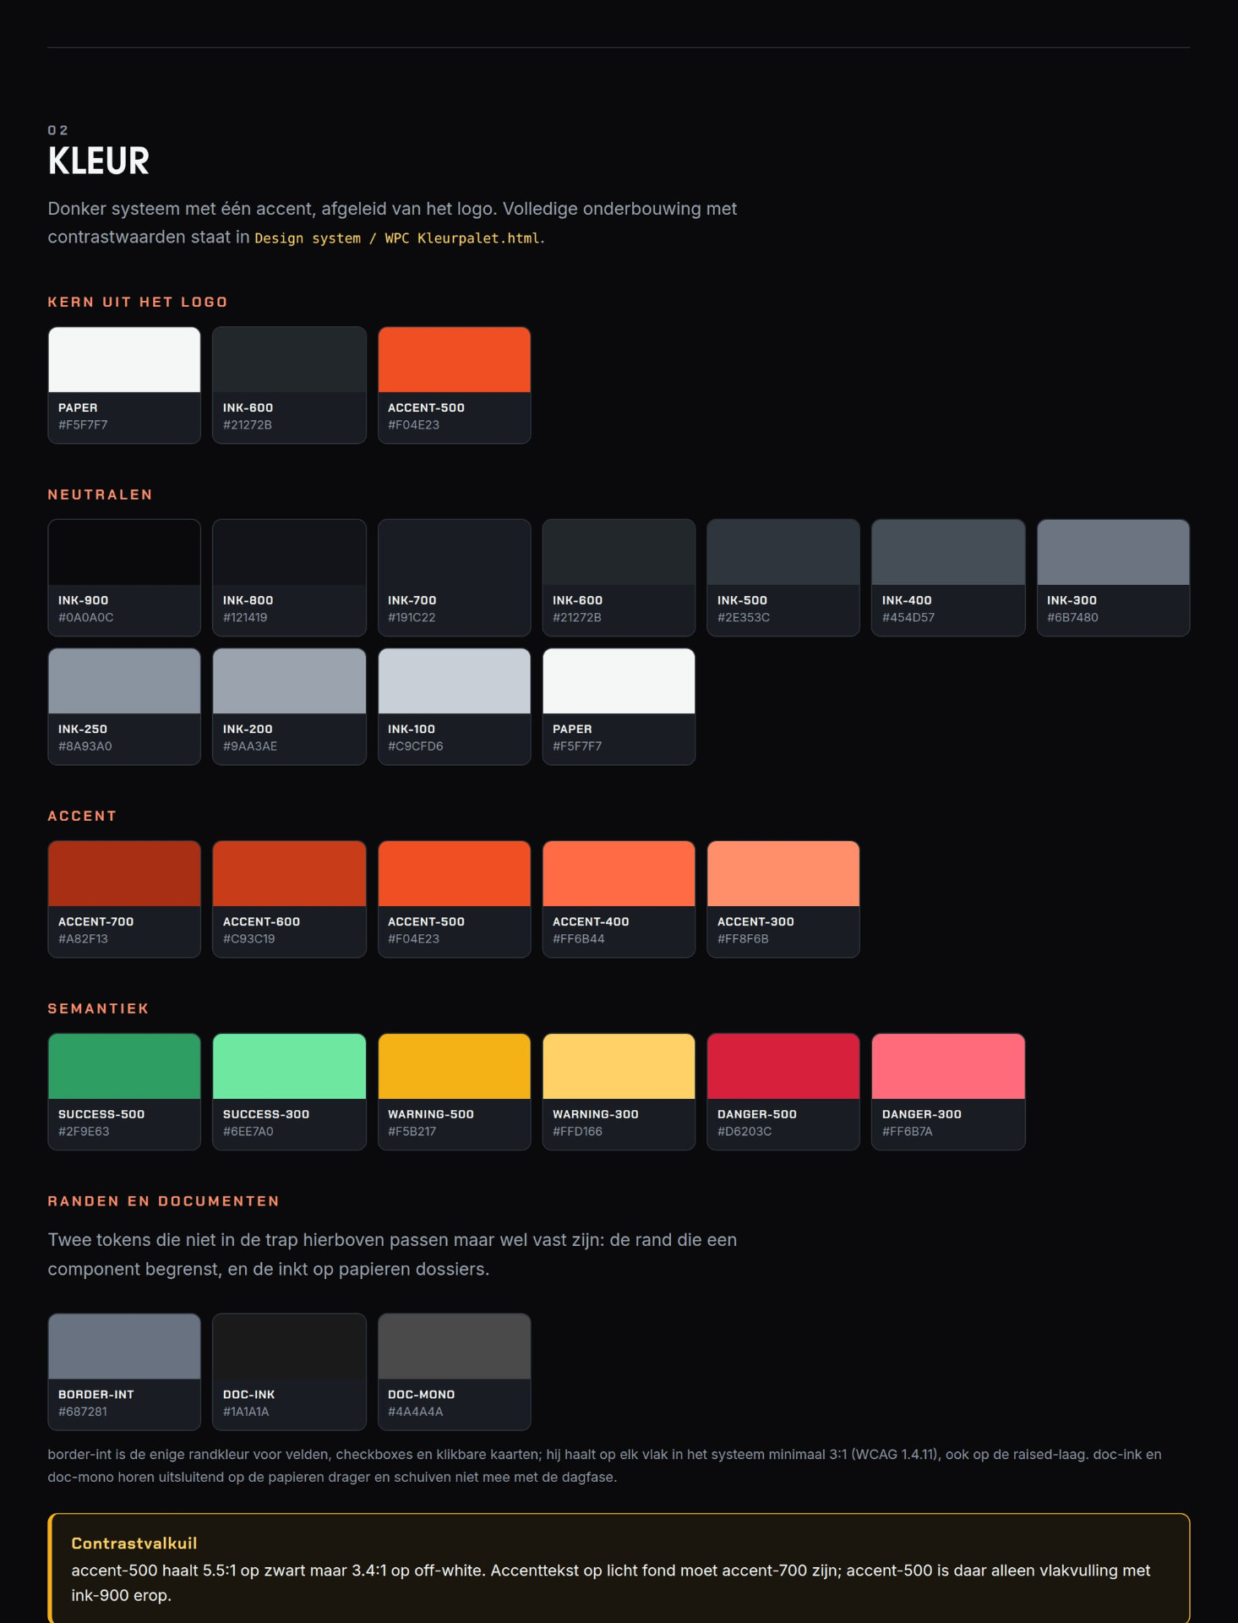This screenshot has height=1623, width=1238.
Task: Pick the DOC-MONO swatch
Action: click(454, 1372)
